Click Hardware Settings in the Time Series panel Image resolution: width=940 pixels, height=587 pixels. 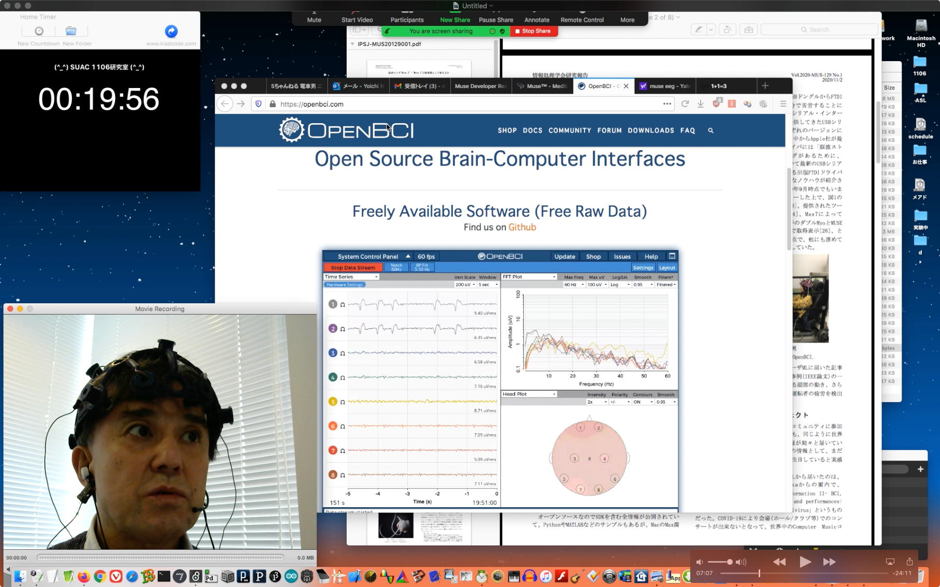(x=345, y=285)
